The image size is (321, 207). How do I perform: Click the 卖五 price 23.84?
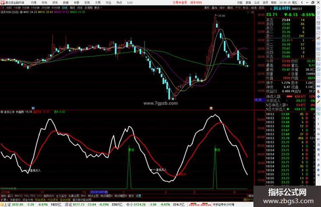pos(286,20)
